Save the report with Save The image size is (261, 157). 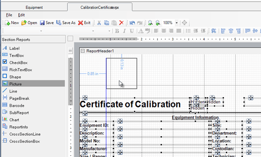pyautogui.click(x=47, y=23)
